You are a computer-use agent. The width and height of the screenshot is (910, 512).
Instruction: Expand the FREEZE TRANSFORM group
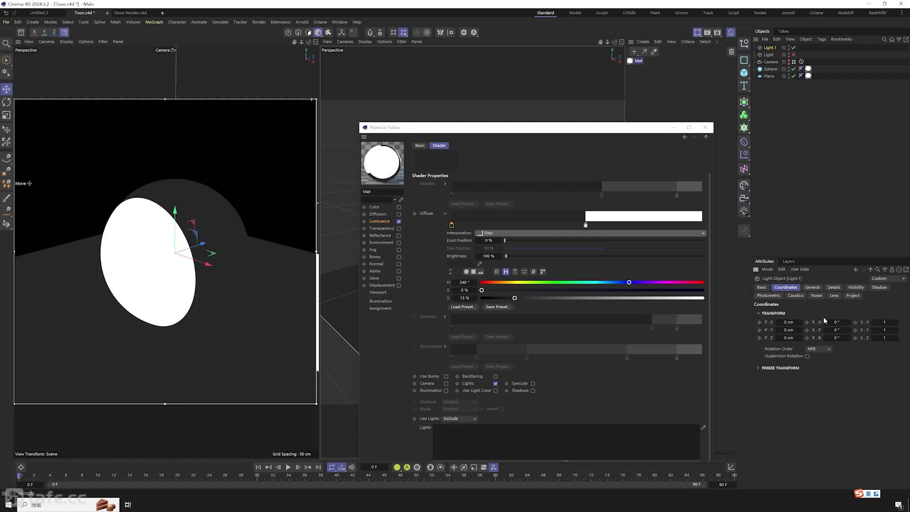point(758,368)
